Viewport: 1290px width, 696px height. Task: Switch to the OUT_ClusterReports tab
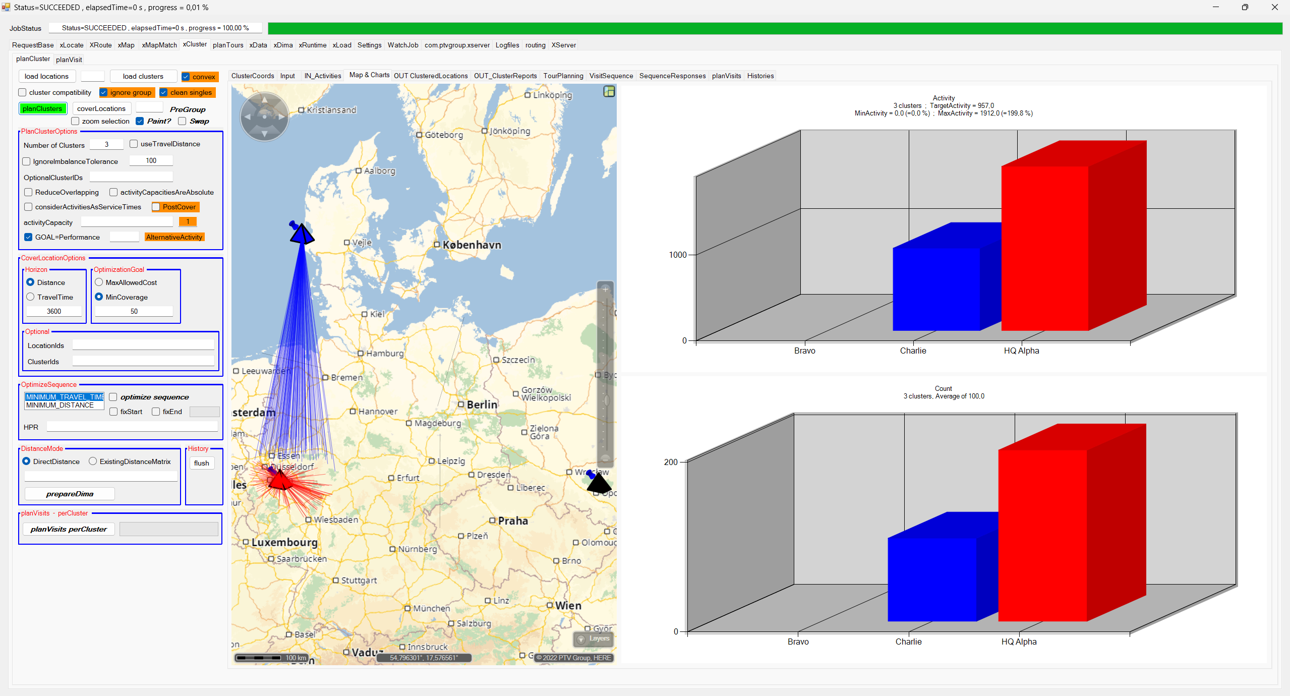tap(505, 76)
